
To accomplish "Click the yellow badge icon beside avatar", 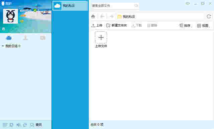I will coord(22,21).
